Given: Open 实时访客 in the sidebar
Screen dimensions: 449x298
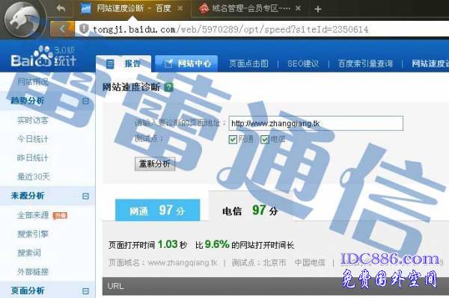Looking at the screenshot, I should pos(33,120).
